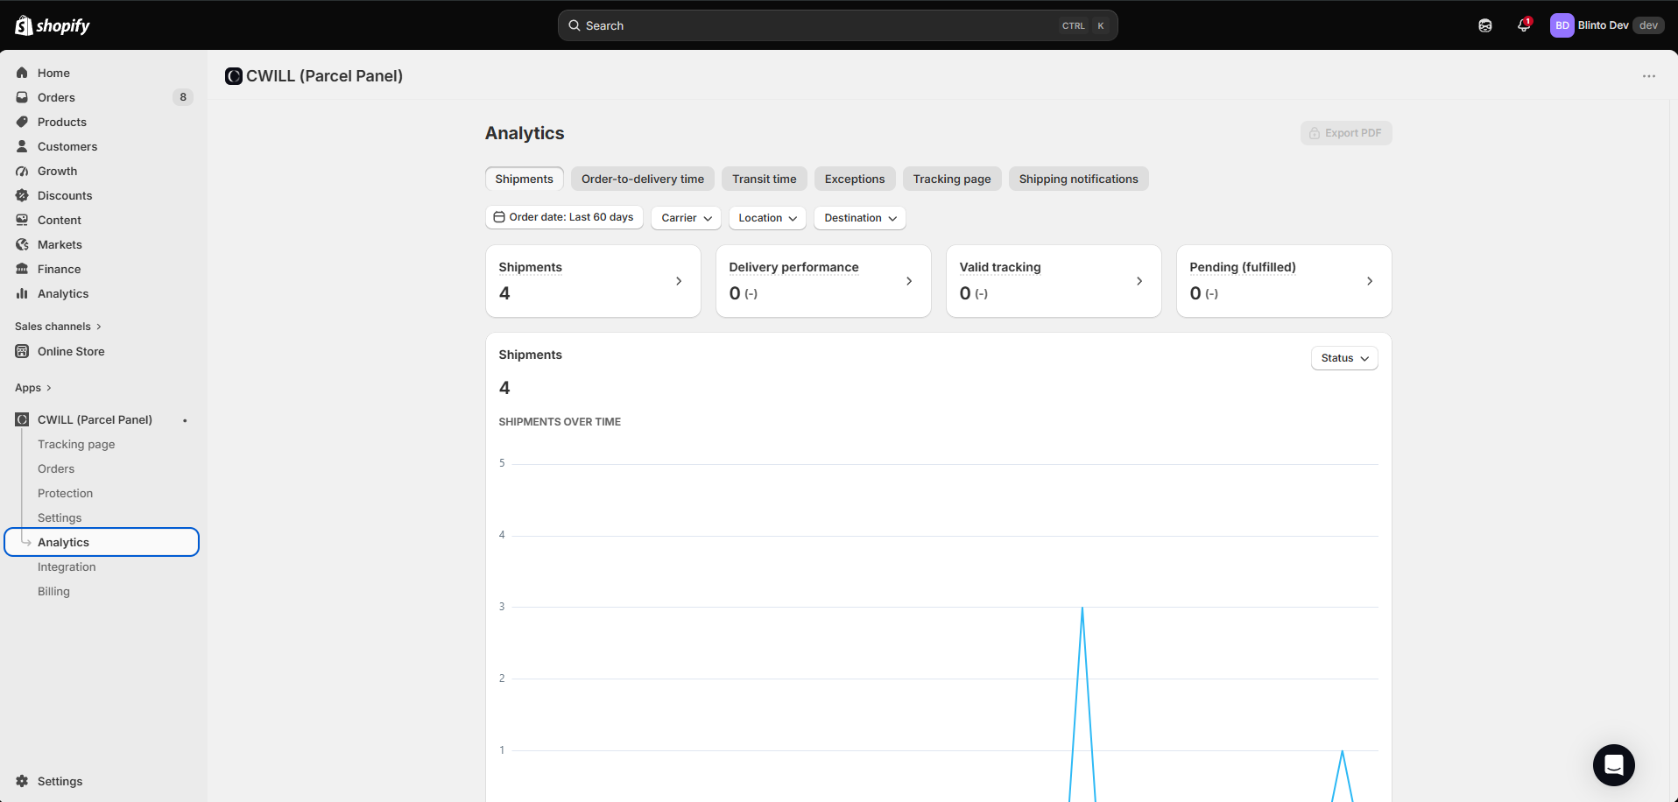Screen dimensions: 1678x802
Task: Open the Location filter dropdown
Action: click(767, 218)
